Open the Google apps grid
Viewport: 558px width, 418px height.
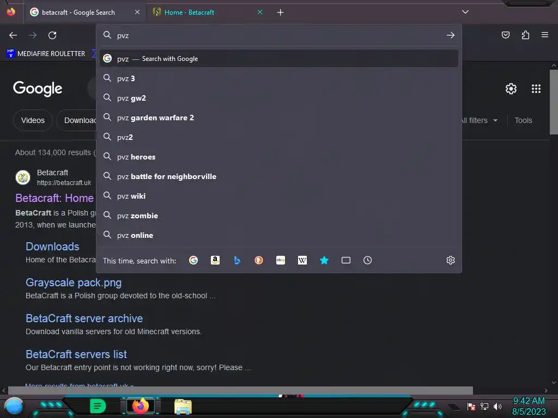[x=536, y=89]
